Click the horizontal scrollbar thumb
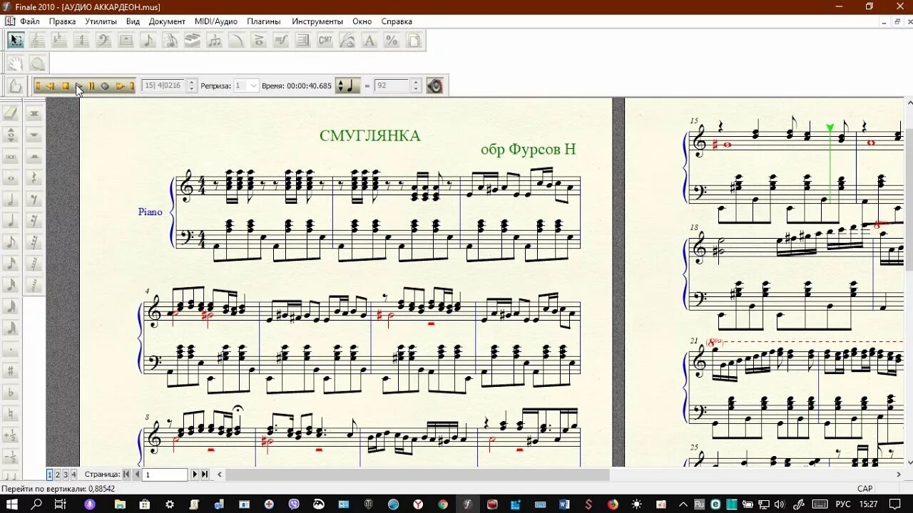913x513 pixels. click(417, 475)
